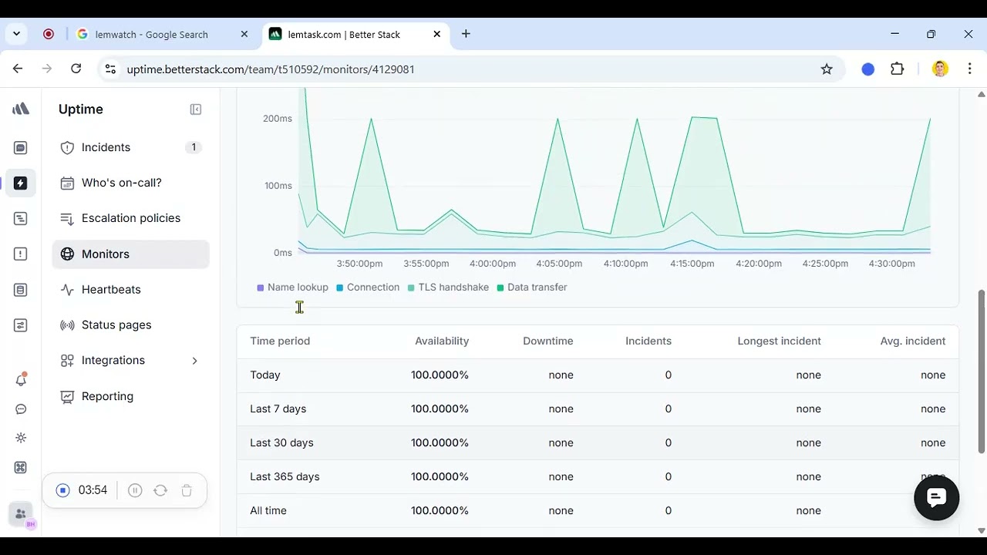The height and width of the screenshot is (555, 987).
Task: Open Status pages section
Action: click(130, 325)
